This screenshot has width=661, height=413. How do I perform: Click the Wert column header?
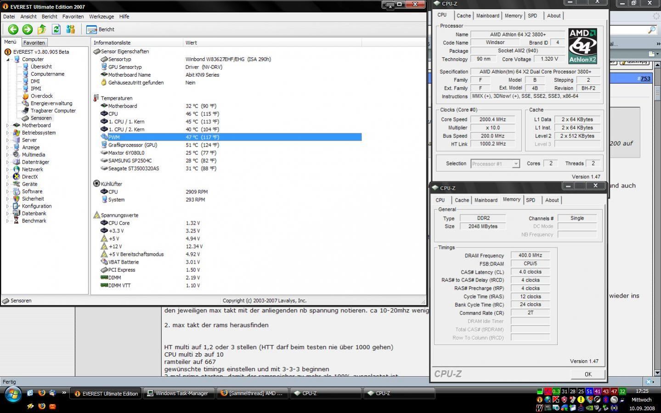pyautogui.click(x=272, y=43)
